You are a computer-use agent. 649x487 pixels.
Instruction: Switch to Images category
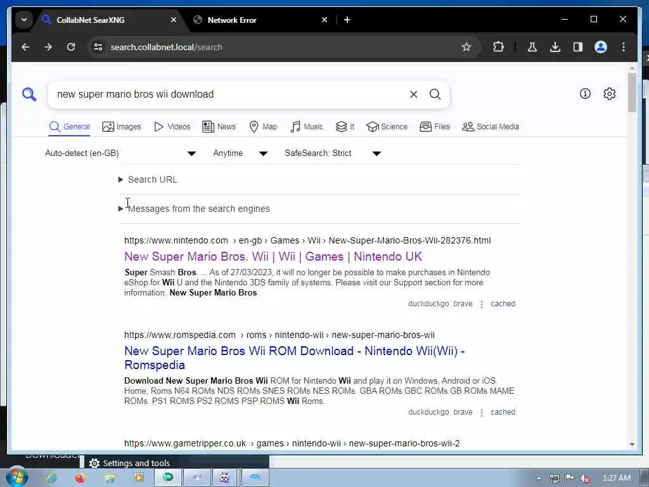[121, 127]
